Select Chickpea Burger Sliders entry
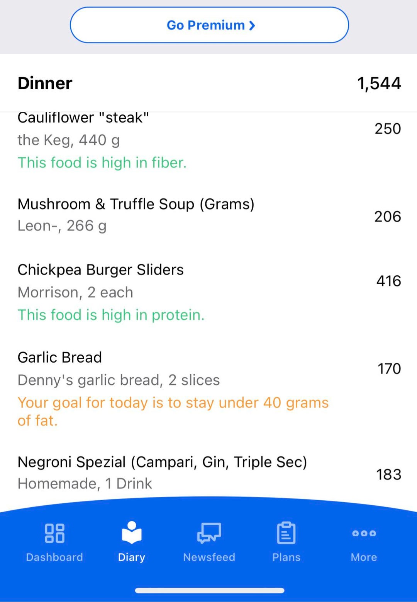The height and width of the screenshot is (602, 417). tap(208, 292)
